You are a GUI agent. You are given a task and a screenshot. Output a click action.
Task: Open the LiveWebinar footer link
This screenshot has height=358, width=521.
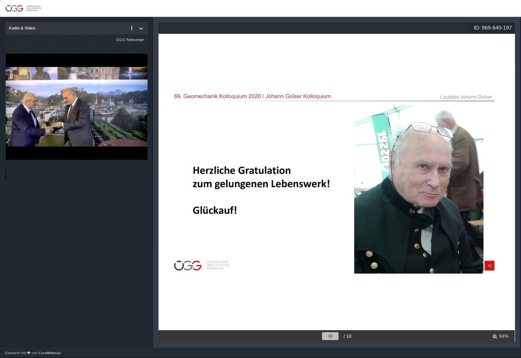coord(50,353)
